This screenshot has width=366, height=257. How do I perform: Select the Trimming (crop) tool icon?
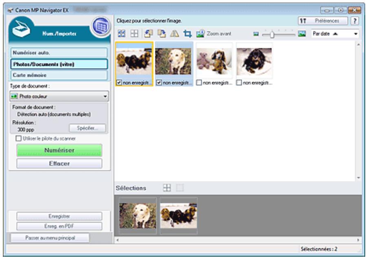click(187, 33)
